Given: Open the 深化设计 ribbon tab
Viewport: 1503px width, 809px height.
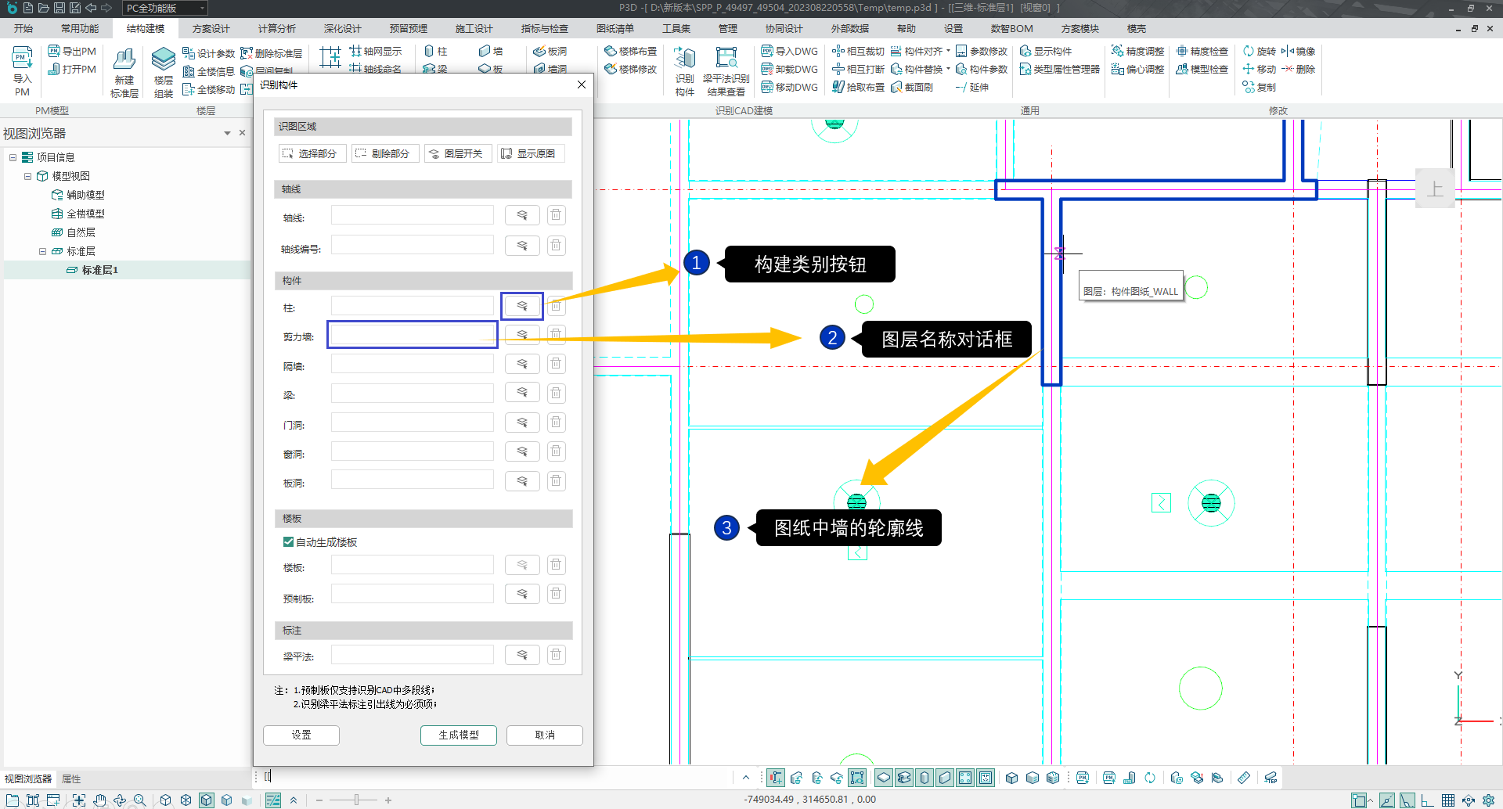Looking at the screenshot, I should [343, 29].
